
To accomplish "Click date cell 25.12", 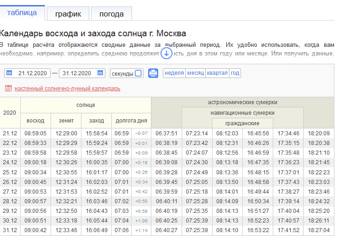I will point(10,172).
